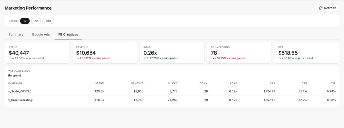344x128 pixels.
Task: Click the CAMPAIGN column header
Action: tap(15, 83)
